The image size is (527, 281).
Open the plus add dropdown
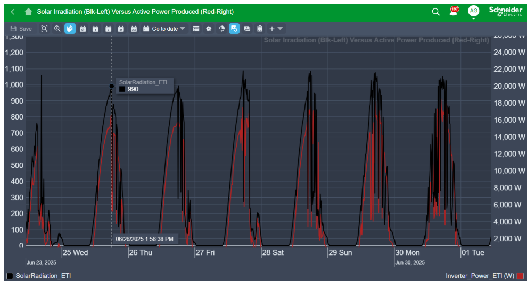click(x=276, y=29)
